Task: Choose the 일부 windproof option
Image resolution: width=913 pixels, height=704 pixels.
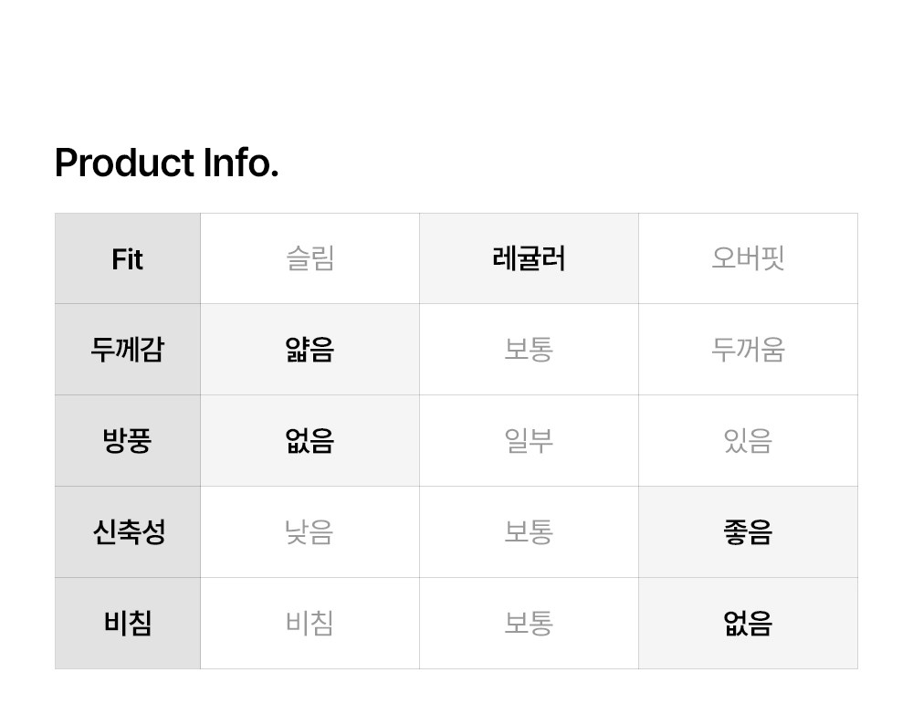Action: coord(529,441)
